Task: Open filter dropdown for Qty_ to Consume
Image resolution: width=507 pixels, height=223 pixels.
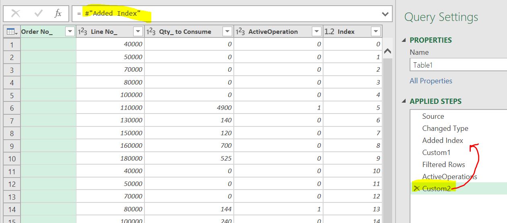Action: [x=227, y=31]
